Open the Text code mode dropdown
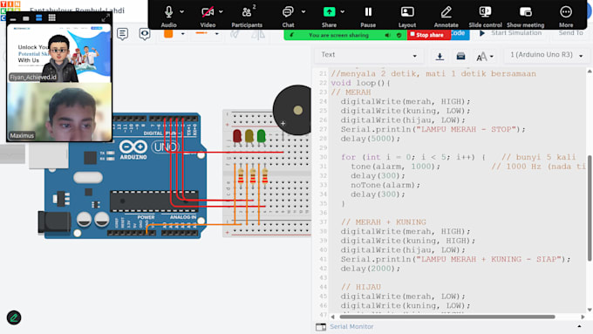The height and width of the screenshot is (334, 593). click(368, 55)
